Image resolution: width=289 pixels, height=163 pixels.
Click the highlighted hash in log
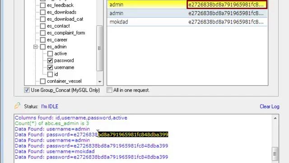[x=133, y=134]
